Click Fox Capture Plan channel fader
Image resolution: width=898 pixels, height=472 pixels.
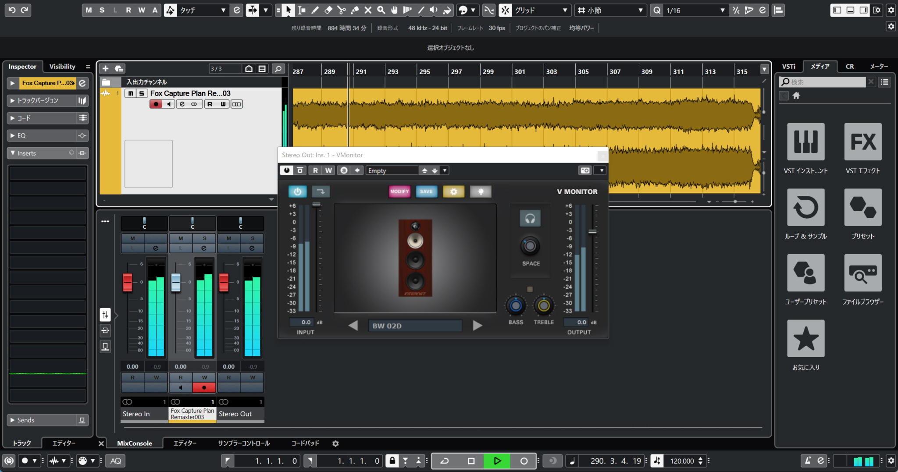click(x=176, y=283)
